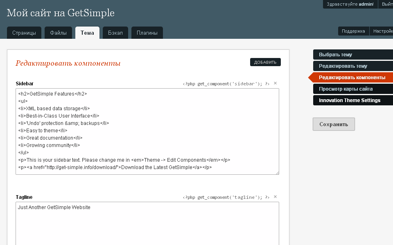Select the Тема tab
The height and width of the screenshot is (245, 393).
(x=87, y=33)
